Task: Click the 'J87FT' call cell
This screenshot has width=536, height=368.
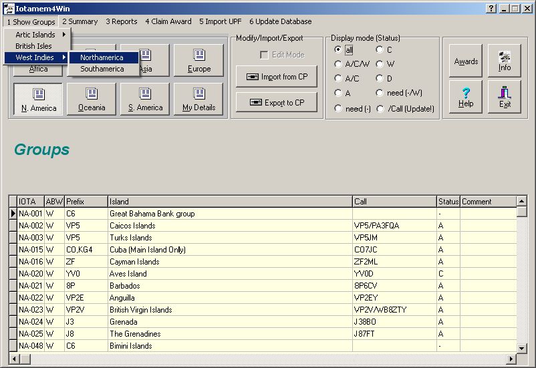Action: pos(394,334)
